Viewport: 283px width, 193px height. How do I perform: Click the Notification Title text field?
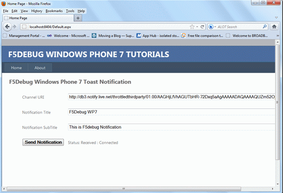pos(172,112)
